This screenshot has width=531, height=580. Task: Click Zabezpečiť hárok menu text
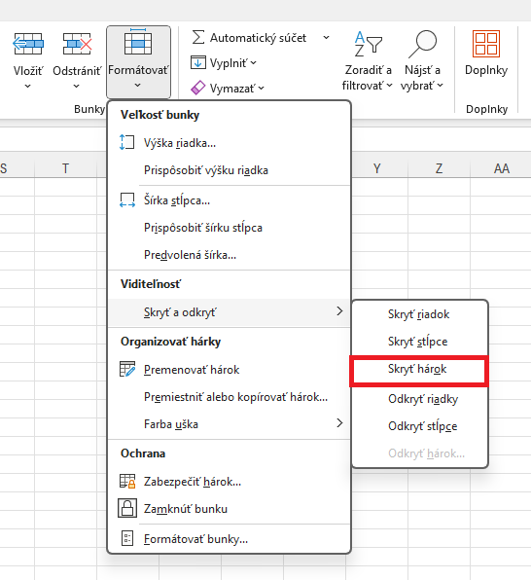(x=193, y=482)
